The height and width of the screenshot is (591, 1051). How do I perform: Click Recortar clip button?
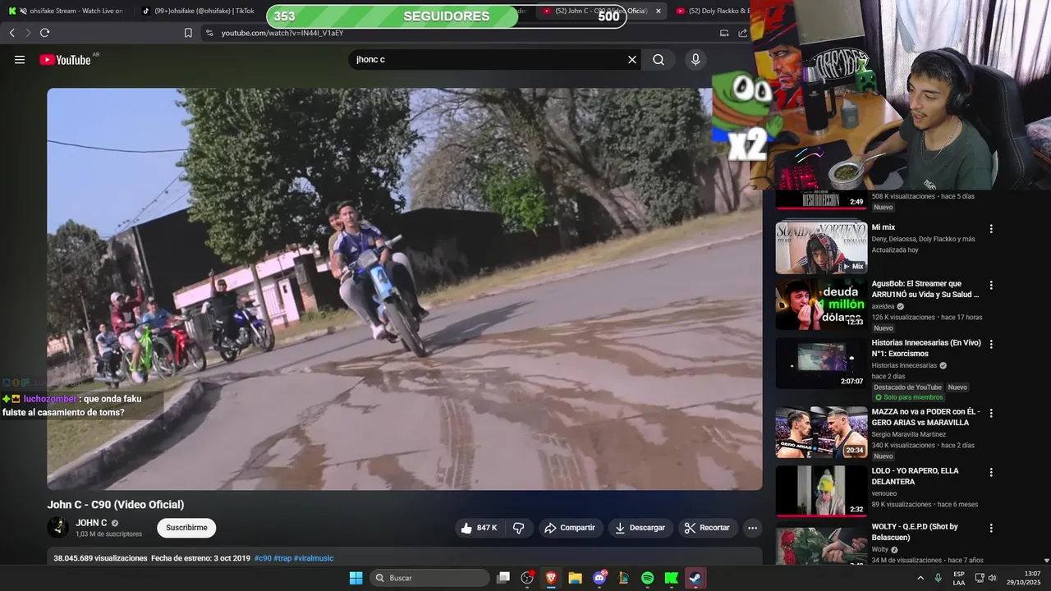coord(708,528)
